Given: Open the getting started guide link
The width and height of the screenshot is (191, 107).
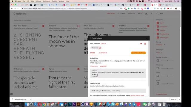Looking at the screenshot, I should (137, 95).
